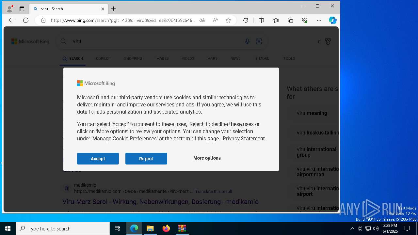Open Edge Settings and more menu

pyautogui.click(x=319, y=20)
